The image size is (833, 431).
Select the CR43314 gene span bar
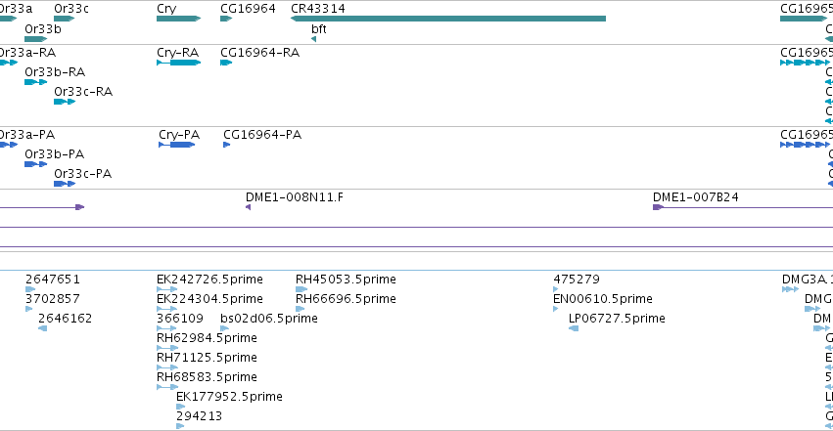(448, 19)
